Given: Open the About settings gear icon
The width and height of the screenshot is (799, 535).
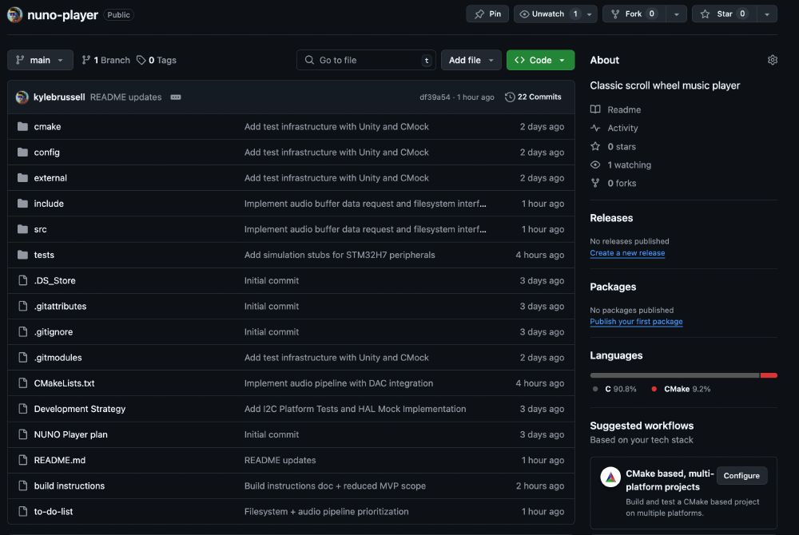Looking at the screenshot, I should (772, 60).
